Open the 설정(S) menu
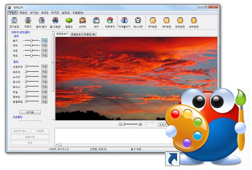The image size is (252, 170). click(66, 13)
